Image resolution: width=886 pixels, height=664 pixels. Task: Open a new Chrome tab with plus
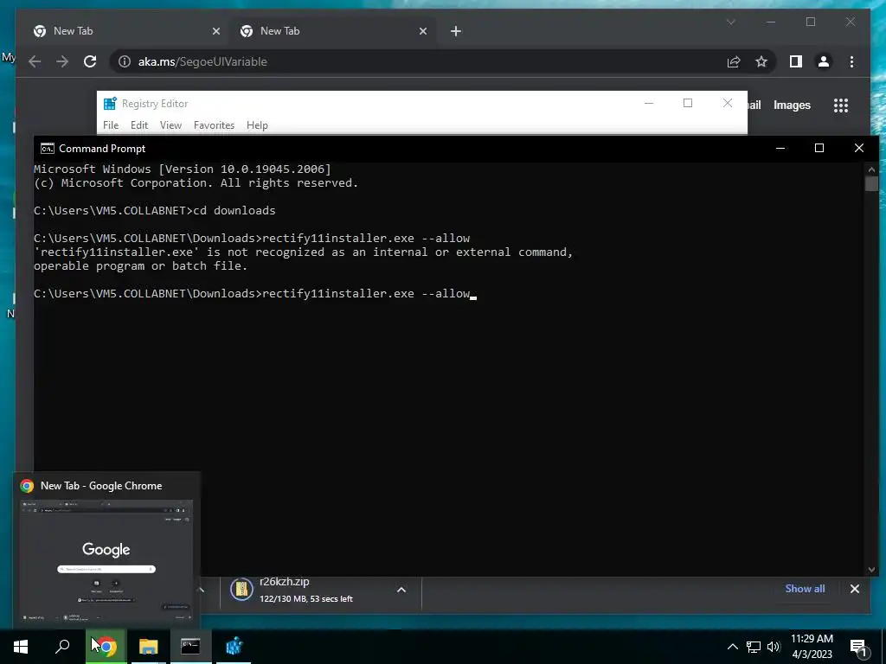click(x=456, y=31)
